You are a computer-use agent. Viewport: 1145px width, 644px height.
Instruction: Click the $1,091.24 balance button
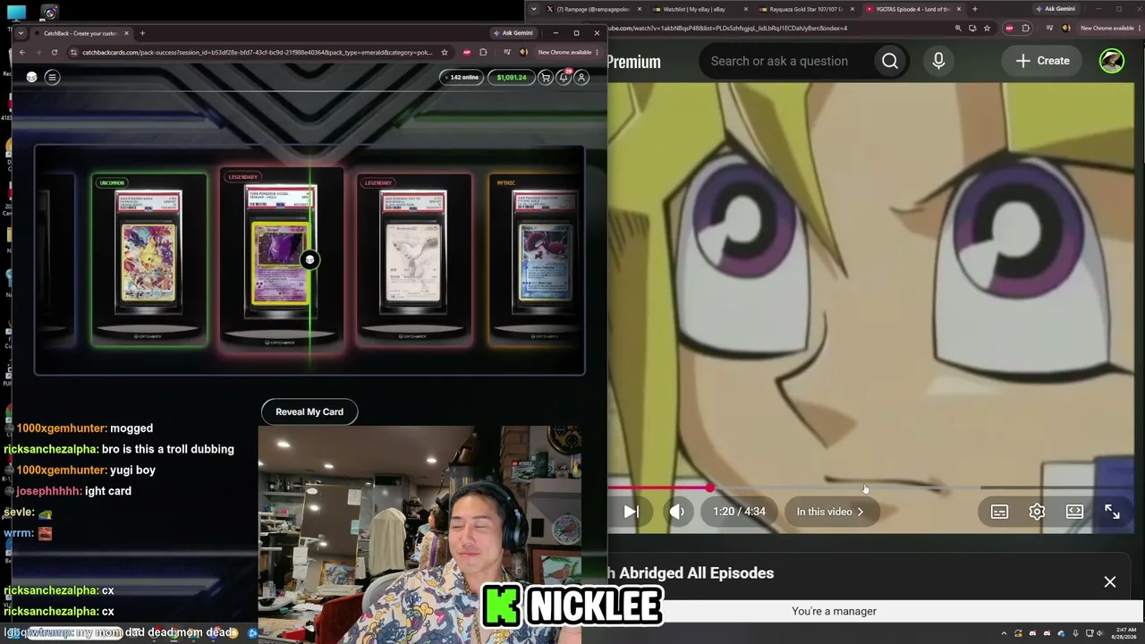pos(512,78)
